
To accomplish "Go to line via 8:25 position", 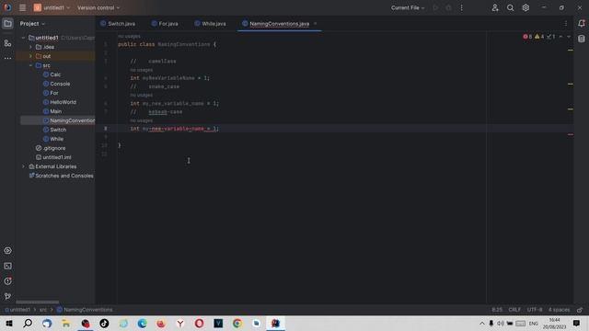I will (497, 310).
